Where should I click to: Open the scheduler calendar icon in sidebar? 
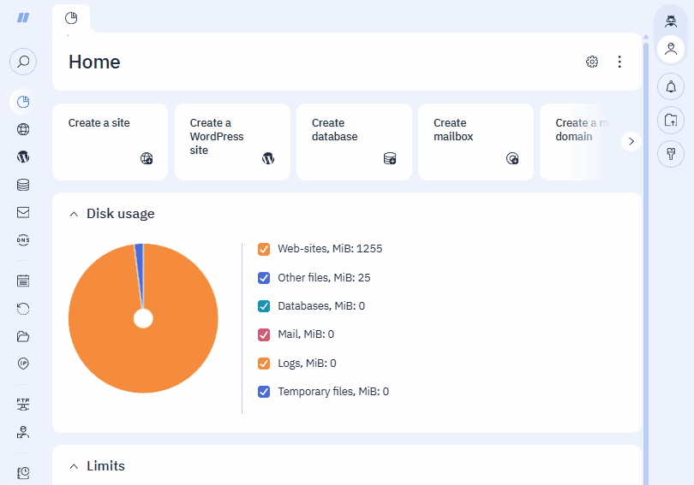23,281
